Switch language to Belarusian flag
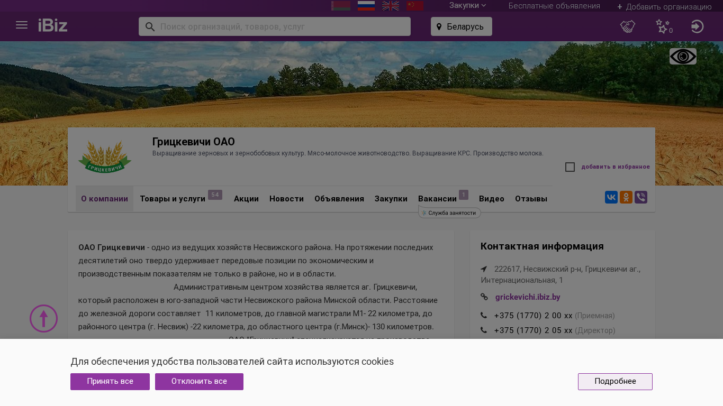Image resolution: width=723 pixels, height=406 pixels. [x=341, y=6]
